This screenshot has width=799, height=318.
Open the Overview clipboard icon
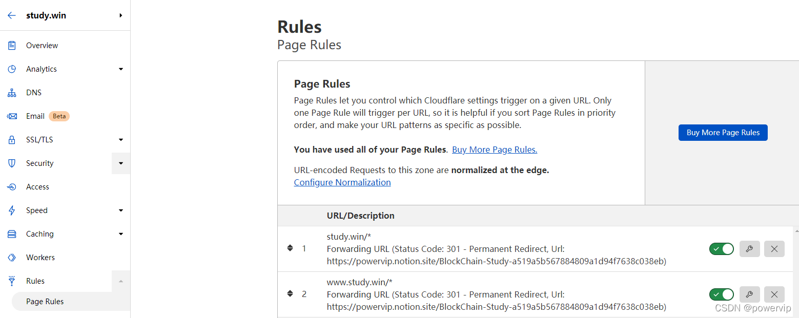[11, 46]
